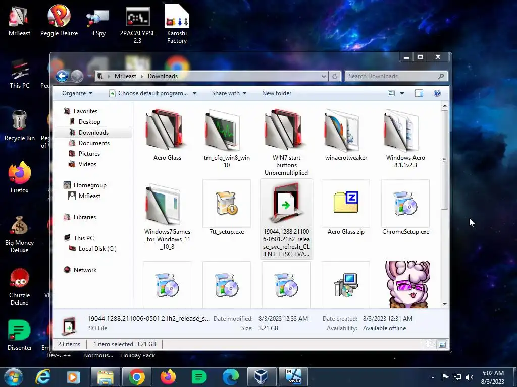
Task: Switch to large icons view in status bar
Action: (442, 344)
